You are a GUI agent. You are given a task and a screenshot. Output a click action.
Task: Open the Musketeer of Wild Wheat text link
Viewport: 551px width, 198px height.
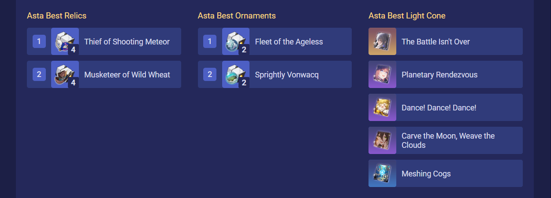click(x=127, y=75)
